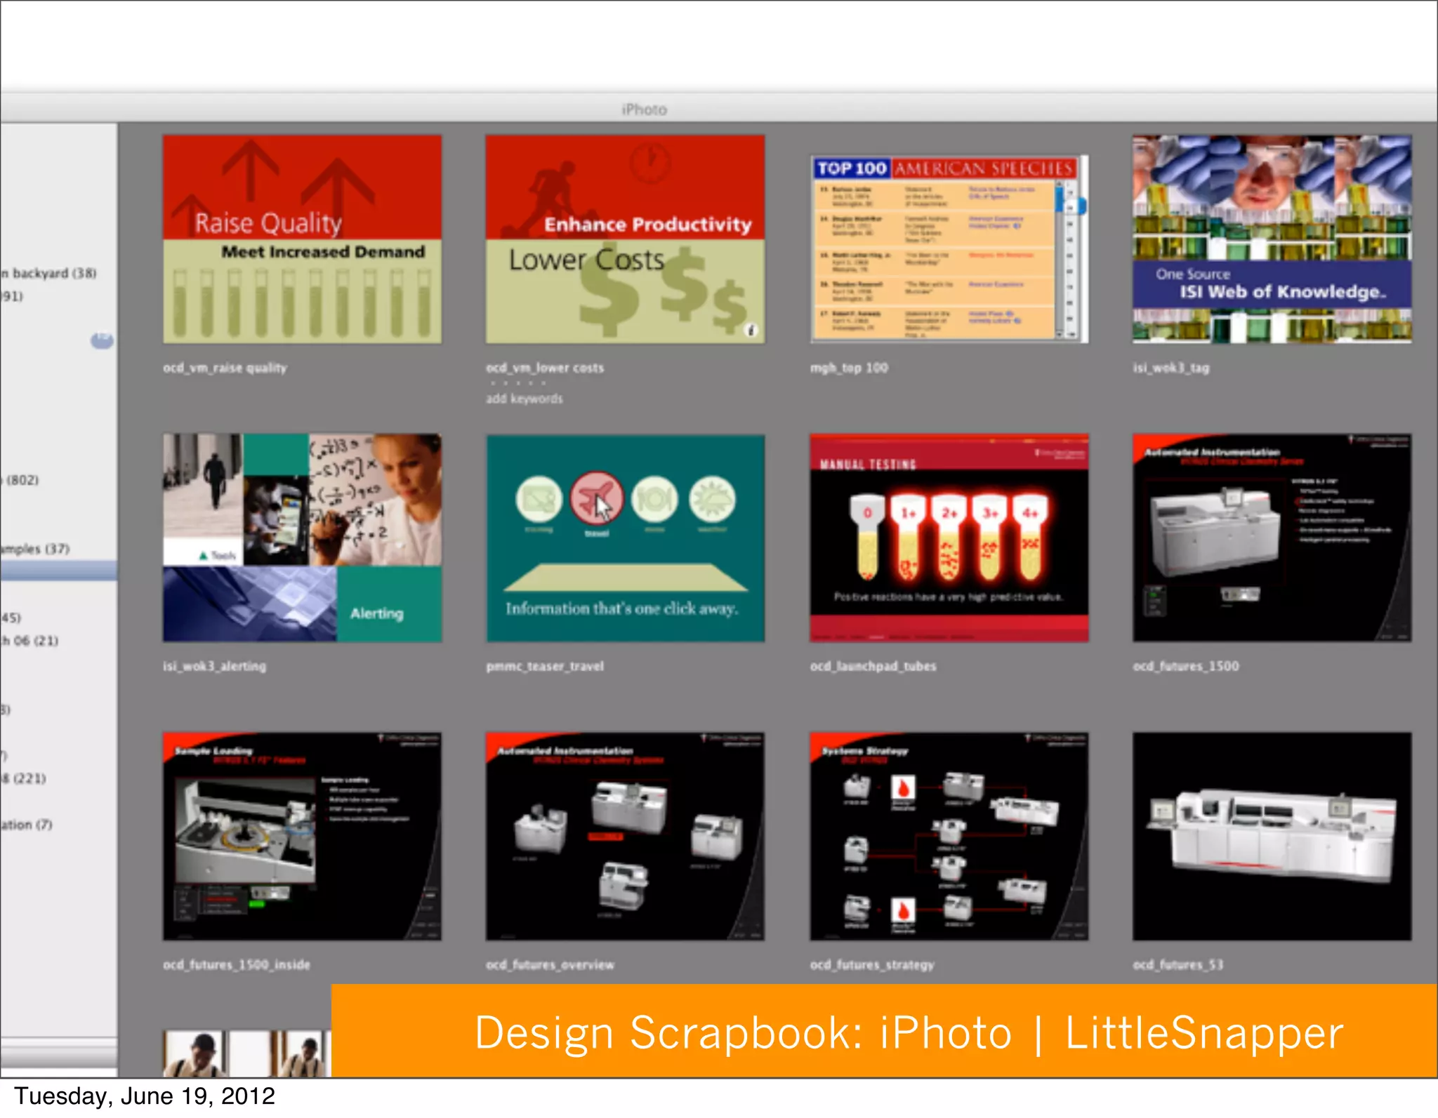Select the Raise Quality photo thumbnail
This screenshot has width=1438, height=1118.
tap(302, 239)
